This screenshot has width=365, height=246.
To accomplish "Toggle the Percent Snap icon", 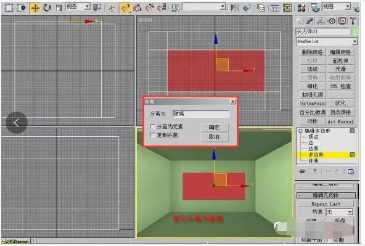I will point(150,8).
